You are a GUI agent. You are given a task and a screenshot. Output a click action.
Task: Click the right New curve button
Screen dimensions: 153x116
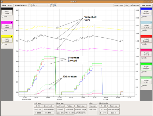click(x=146, y=5)
